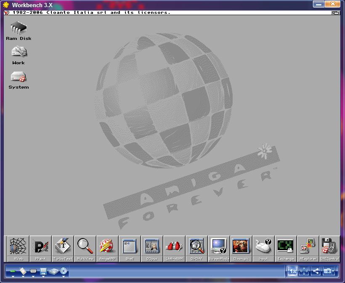Click the fullscreen move arrows button
The image size is (345, 283).
coord(304,271)
